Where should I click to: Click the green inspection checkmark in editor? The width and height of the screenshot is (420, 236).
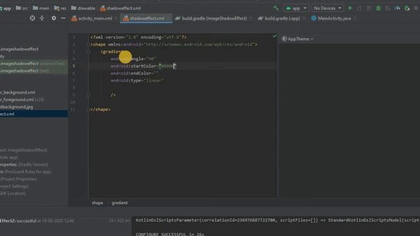(274, 36)
